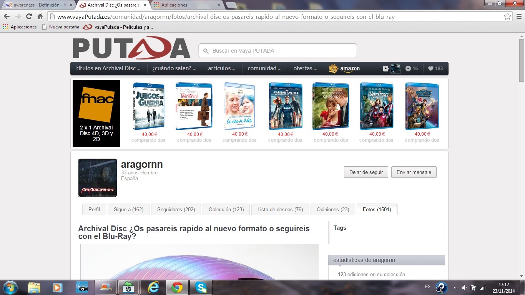Open vayaPutada bookmark in bookmarks bar
The height and width of the screenshot is (295, 525).
[x=118, y=27]
